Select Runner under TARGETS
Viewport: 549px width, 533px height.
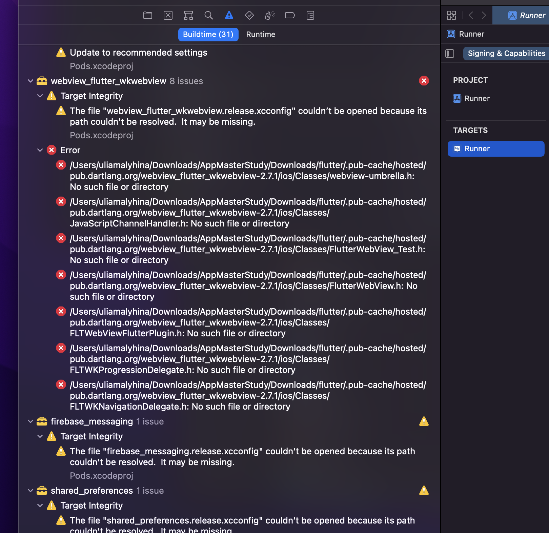(496, 149)
